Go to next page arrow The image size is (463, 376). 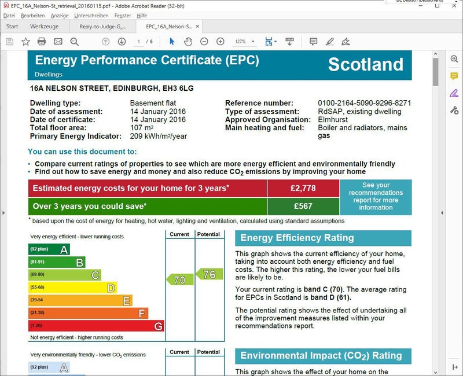coord(122,42)
